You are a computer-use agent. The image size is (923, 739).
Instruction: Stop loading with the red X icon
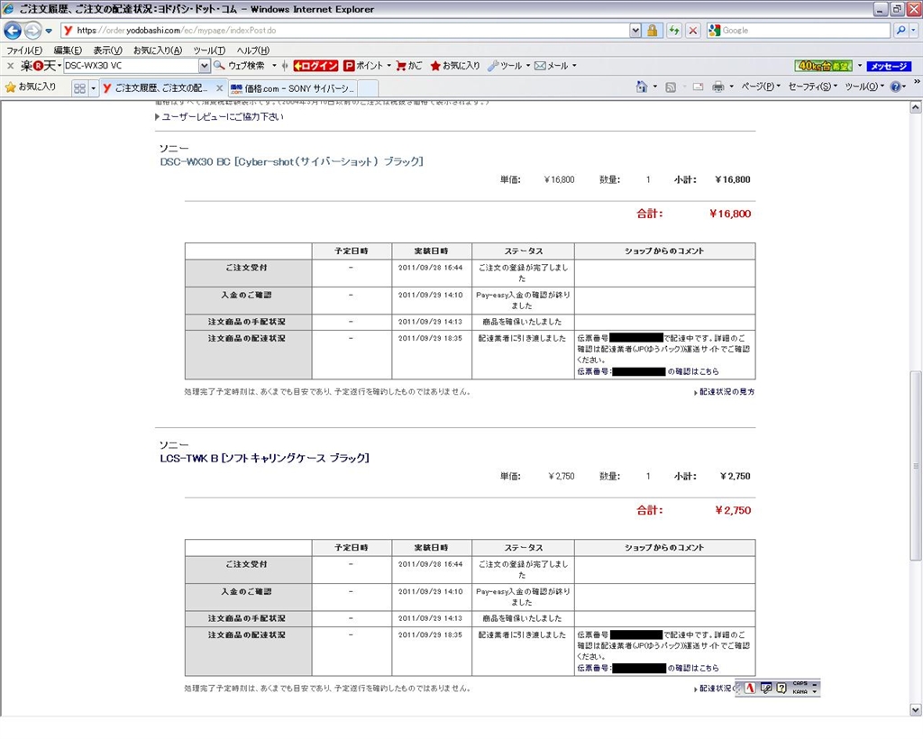coord(693,30)
